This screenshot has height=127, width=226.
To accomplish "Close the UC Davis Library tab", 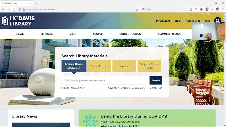I will click(30, 3).
